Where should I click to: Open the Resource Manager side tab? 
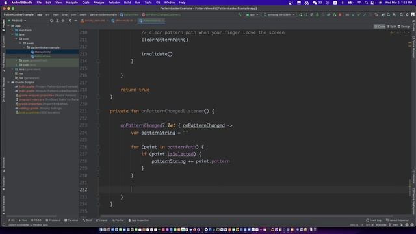[x=3, y=90]
